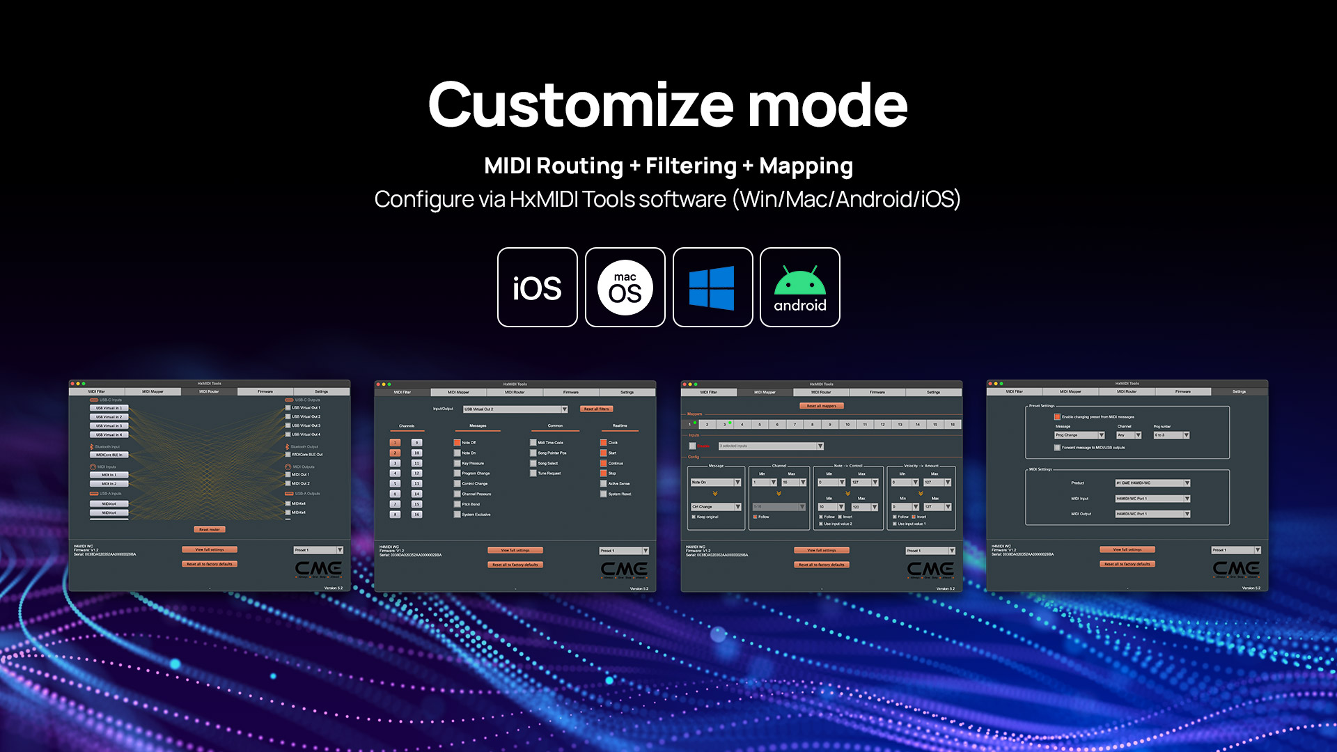Click the MIDI Outputs DIN icon in router window
Image resolution: width=1337 pixels, height=752 pixels.
[x=288, y=467]
